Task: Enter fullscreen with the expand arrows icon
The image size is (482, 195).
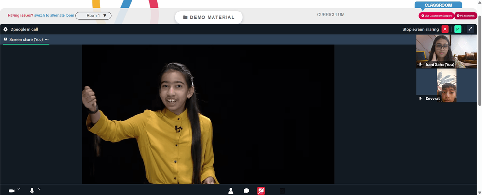Action: (470, 29)
